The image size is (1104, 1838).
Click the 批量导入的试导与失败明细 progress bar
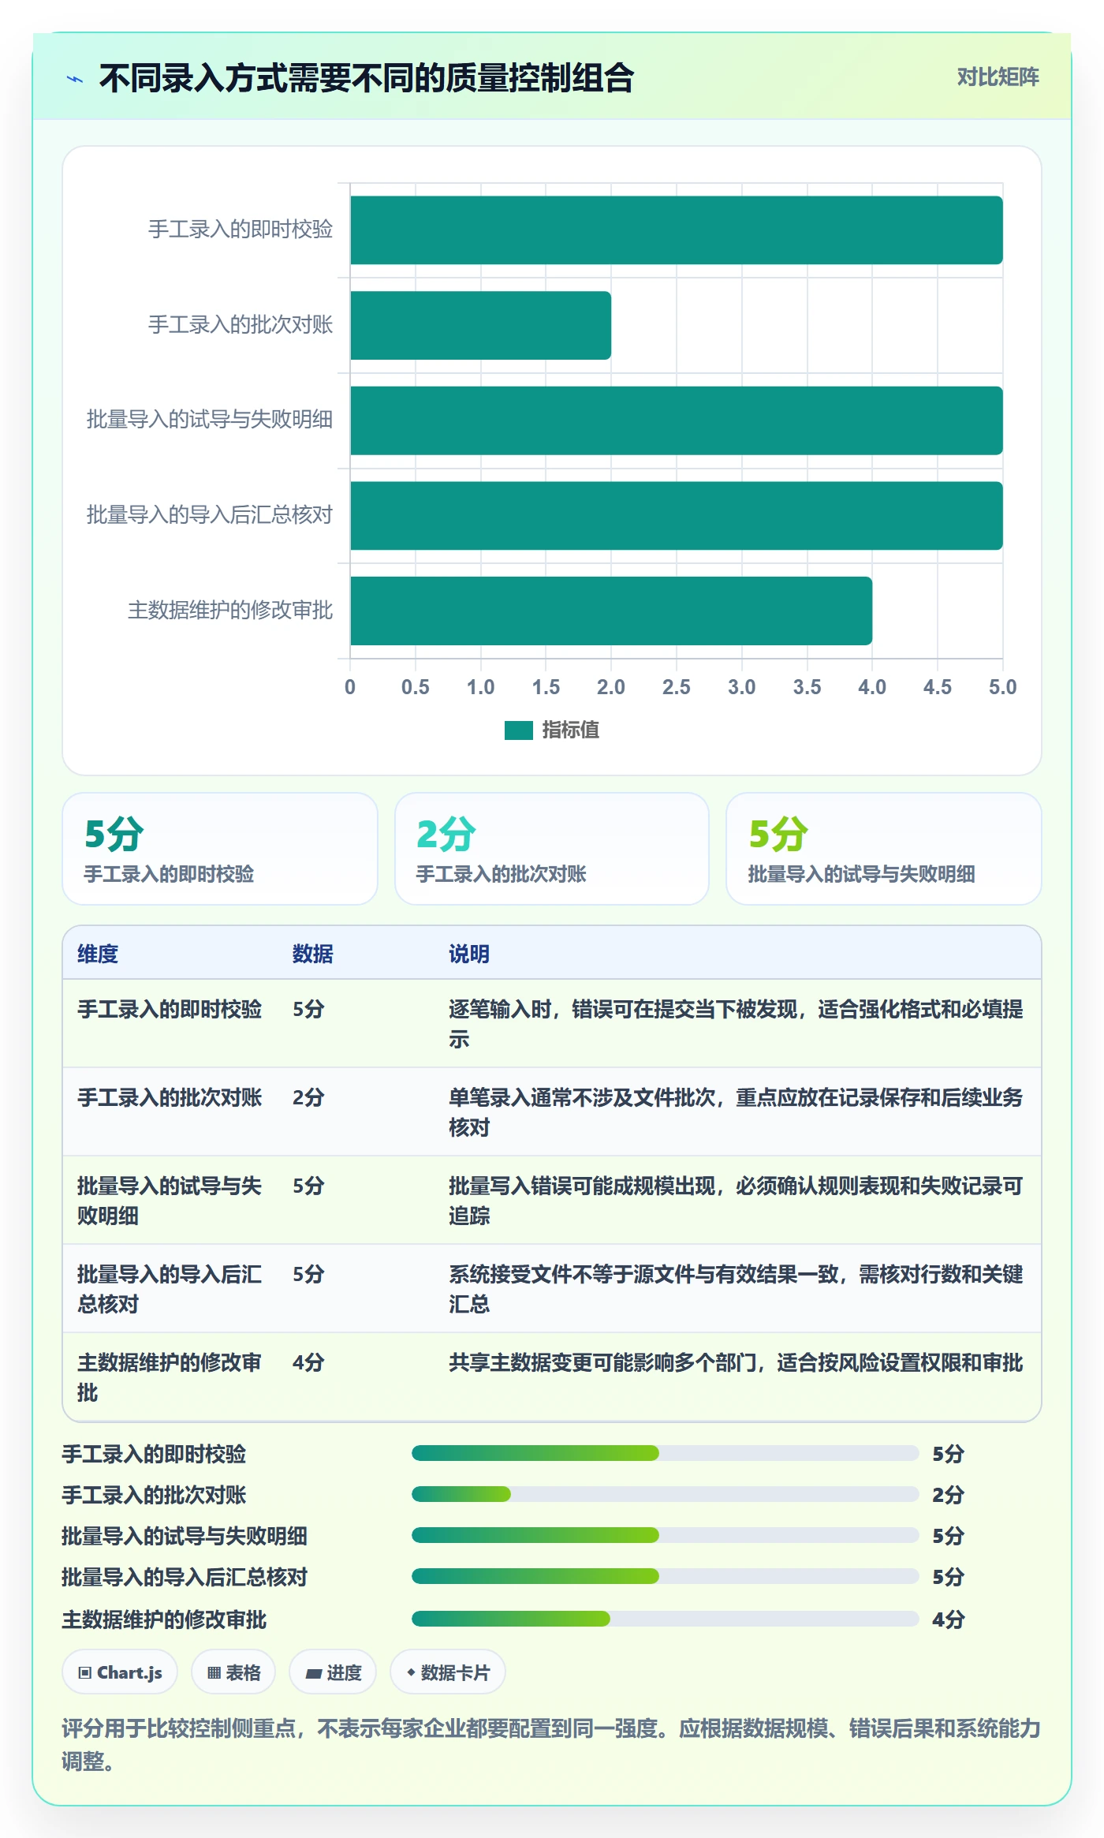pyautogui.click(x=665, y=1535)
